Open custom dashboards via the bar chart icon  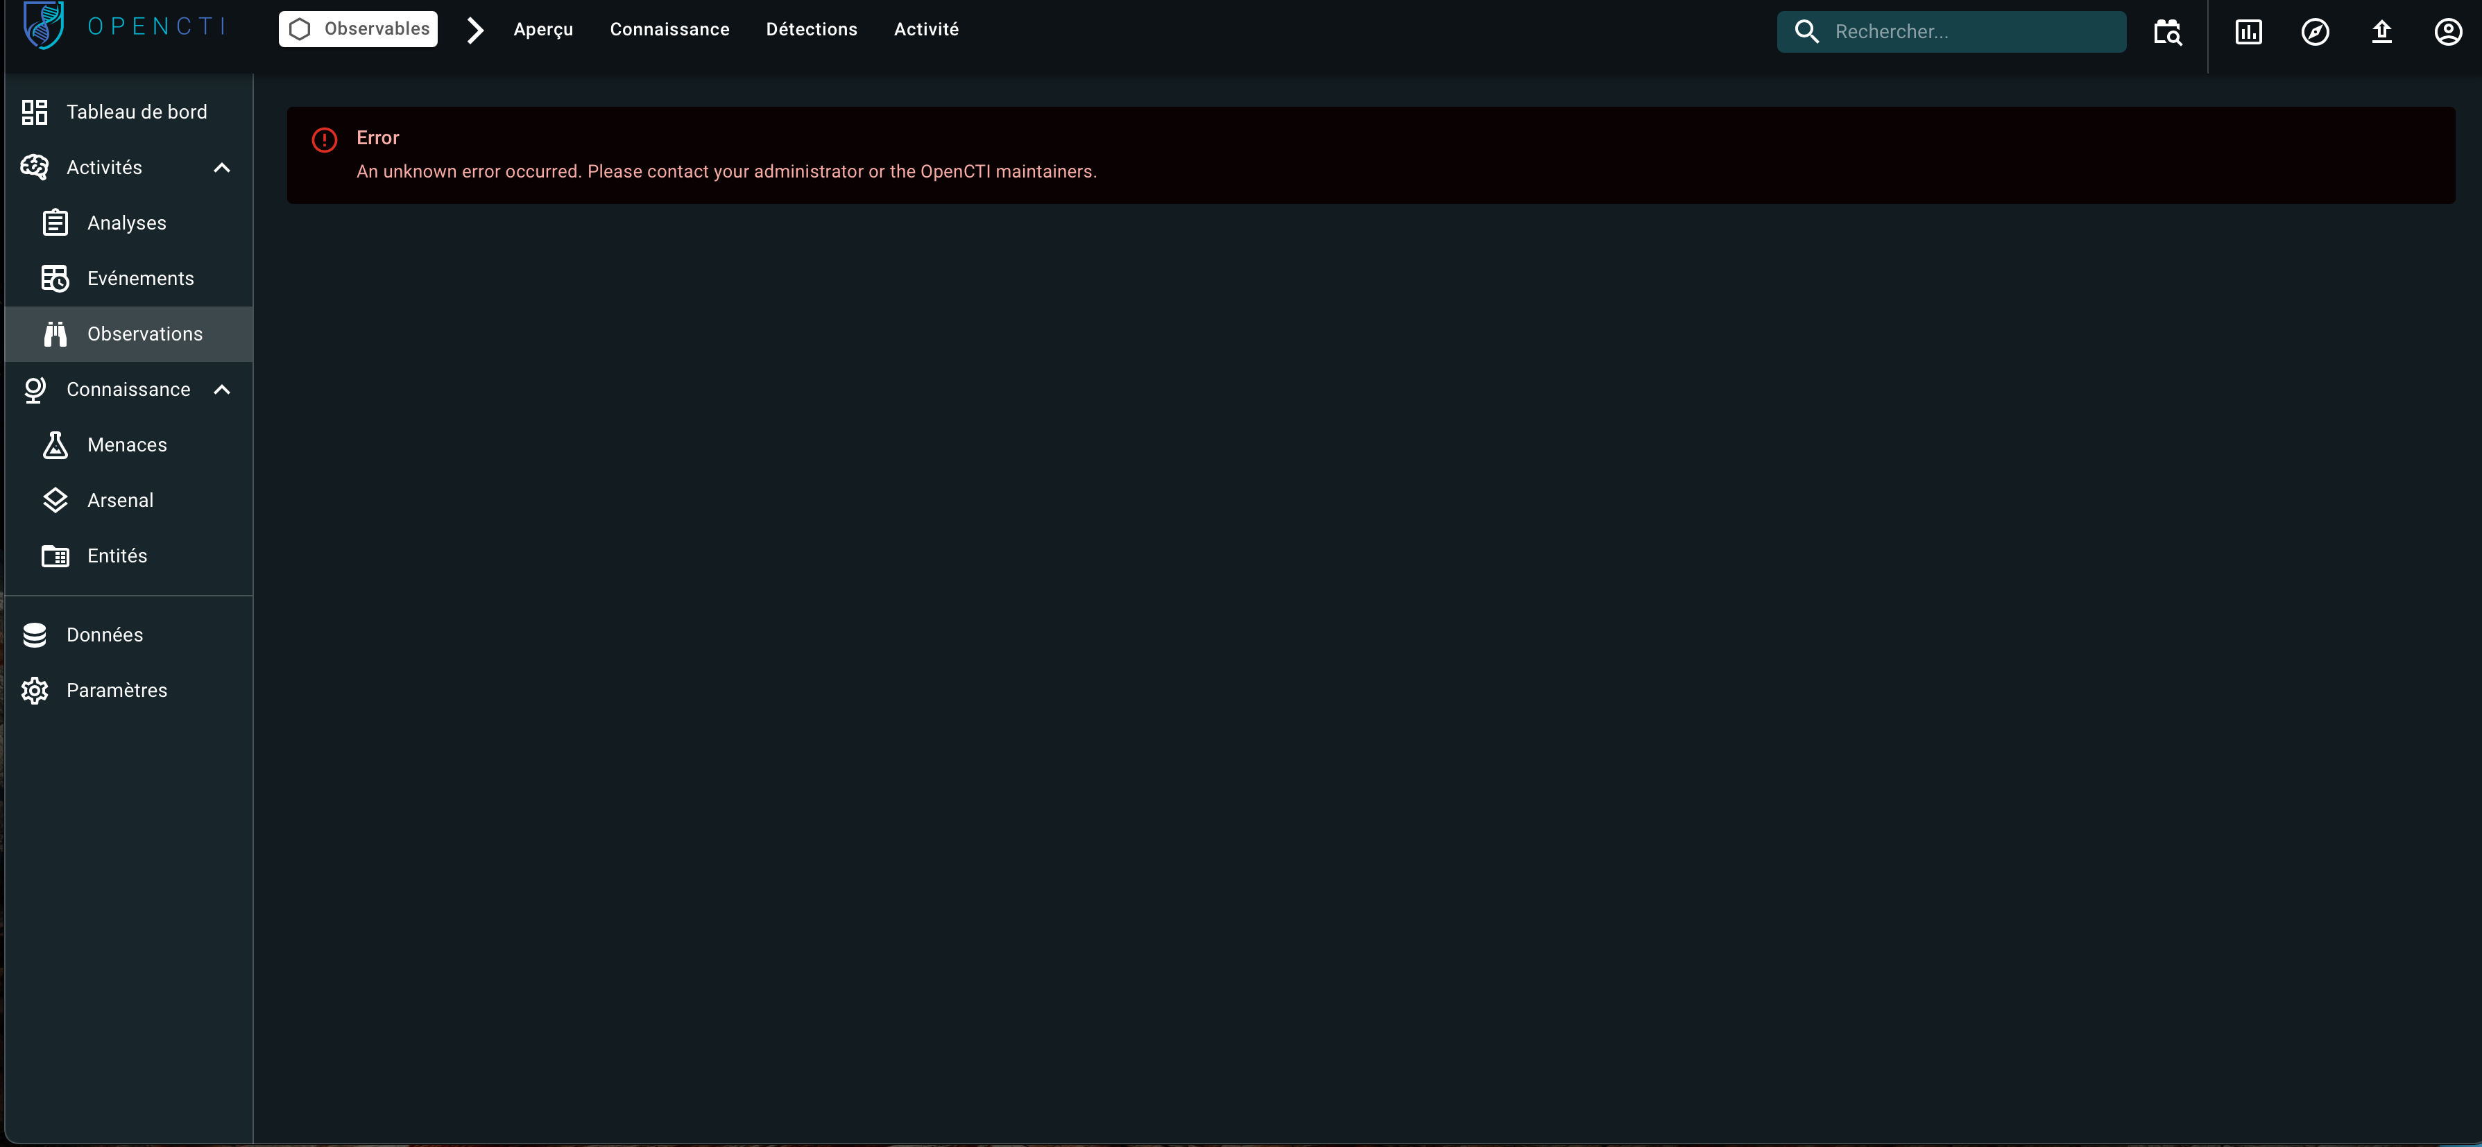[2248, 31]
